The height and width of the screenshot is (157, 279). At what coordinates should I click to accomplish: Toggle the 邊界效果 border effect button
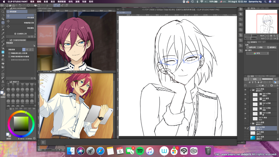click(251, 47)
